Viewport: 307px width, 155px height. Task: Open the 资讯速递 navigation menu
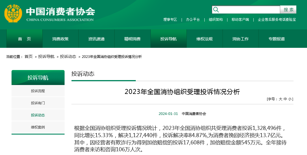[x=97, y=39]
